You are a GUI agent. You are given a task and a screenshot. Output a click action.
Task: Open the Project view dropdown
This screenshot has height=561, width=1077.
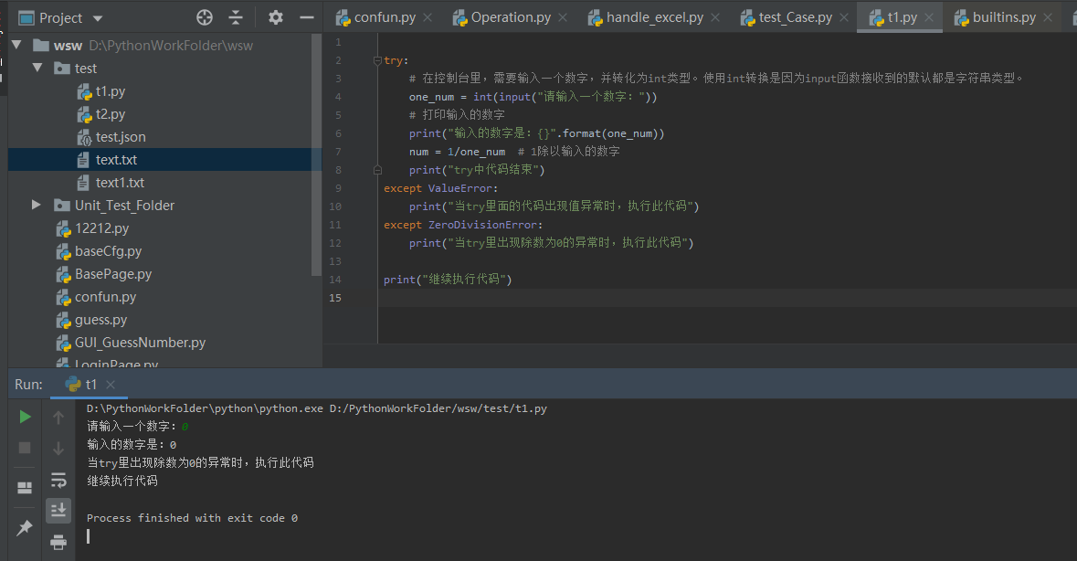(x=98, y=18)
